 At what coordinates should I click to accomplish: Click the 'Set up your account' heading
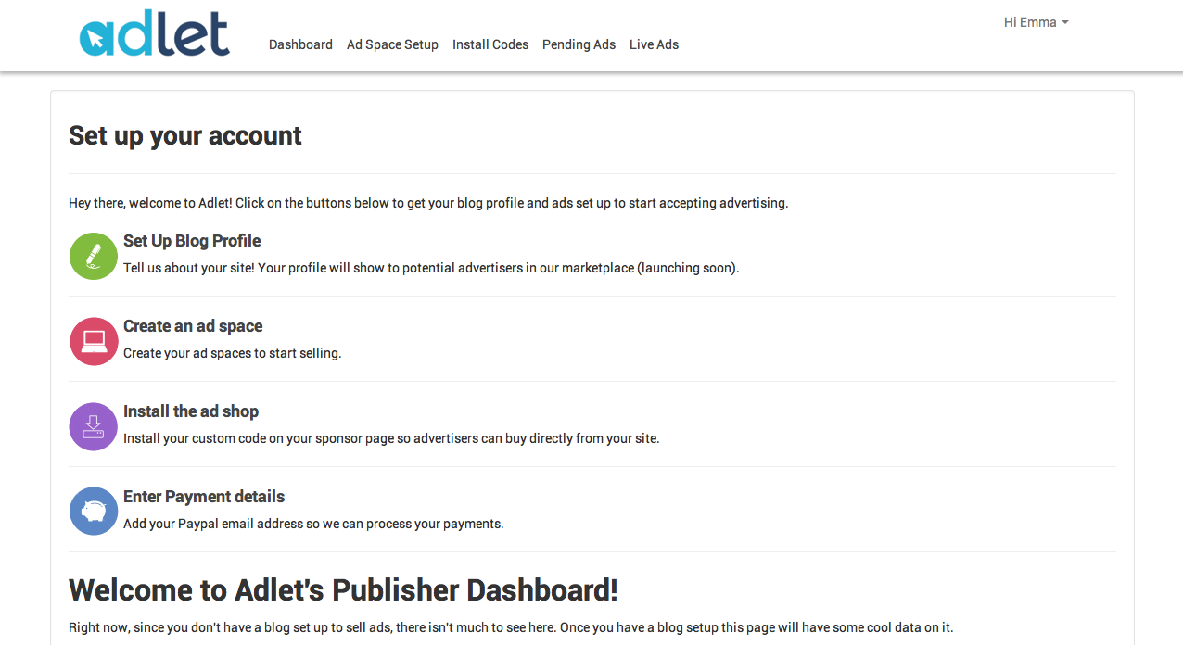(185, 135)
